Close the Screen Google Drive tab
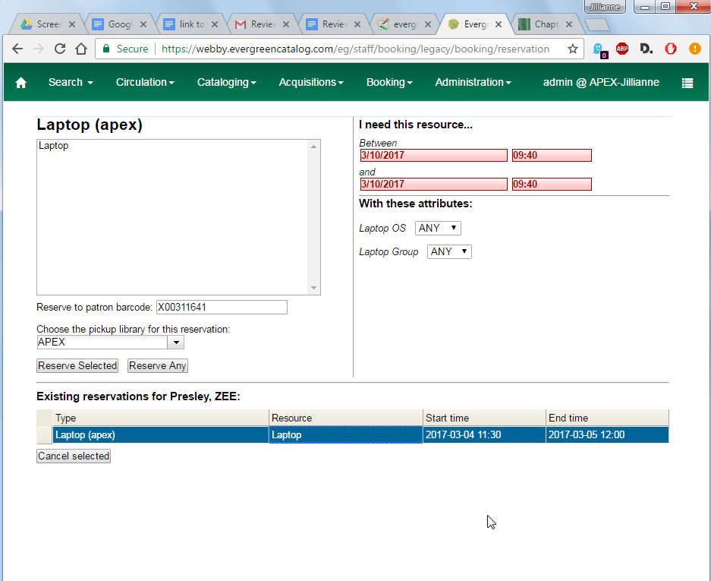The image size is (711, 581). [71, 24]
